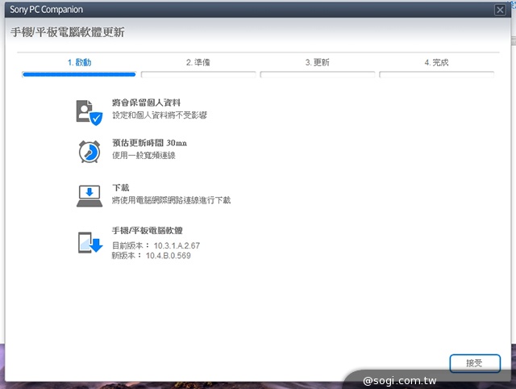Select the 3. 更新 step tab
Viewport: 516px width, 389px height.
317,62
